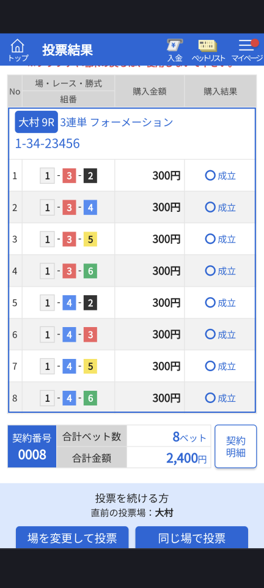264x588 pixels.
Task: Click the red number 3 swatch in row 6
Action: pos(90,334)
